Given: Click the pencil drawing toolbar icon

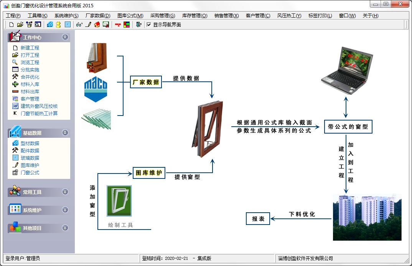Looking at the screenshot, I should coord(89,25).
